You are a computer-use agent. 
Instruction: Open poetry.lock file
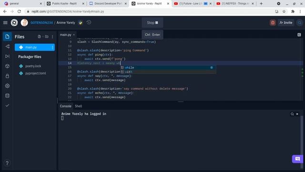pos(33,66)
